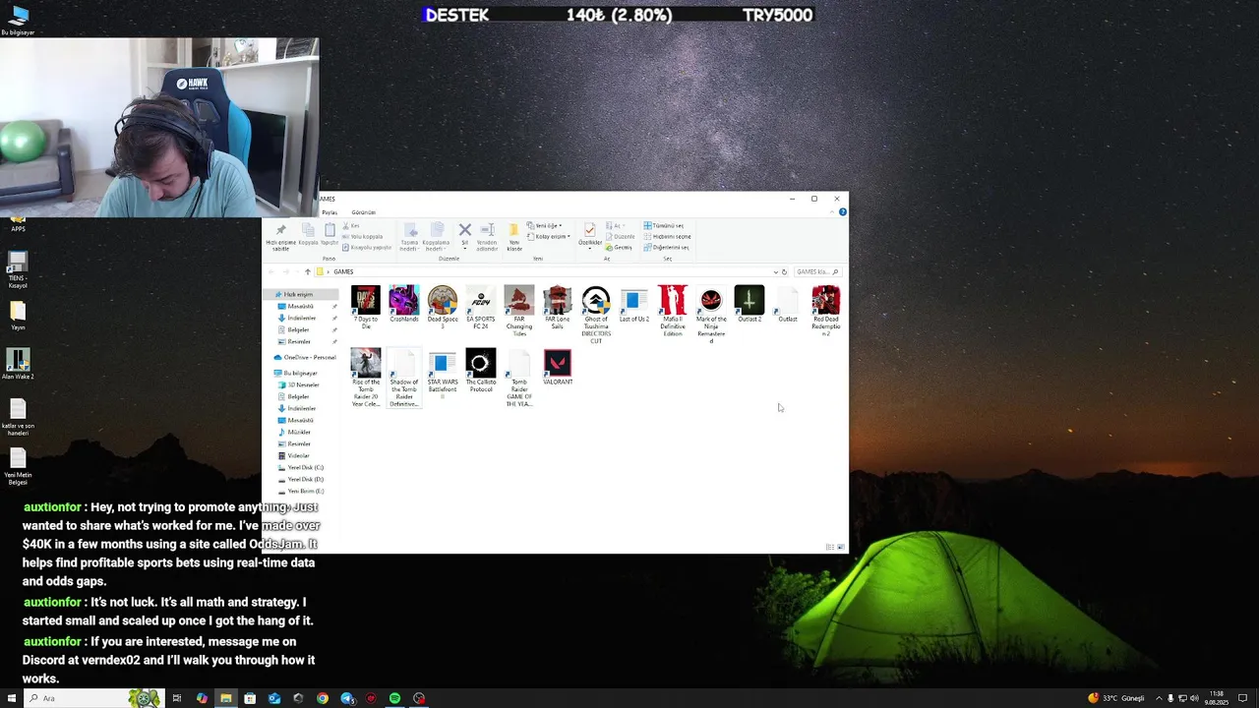This screenshot has height=708, width=1259.
Task: Open the Kopyalama hedefi dropdown
Action: [x=436, y=237]
